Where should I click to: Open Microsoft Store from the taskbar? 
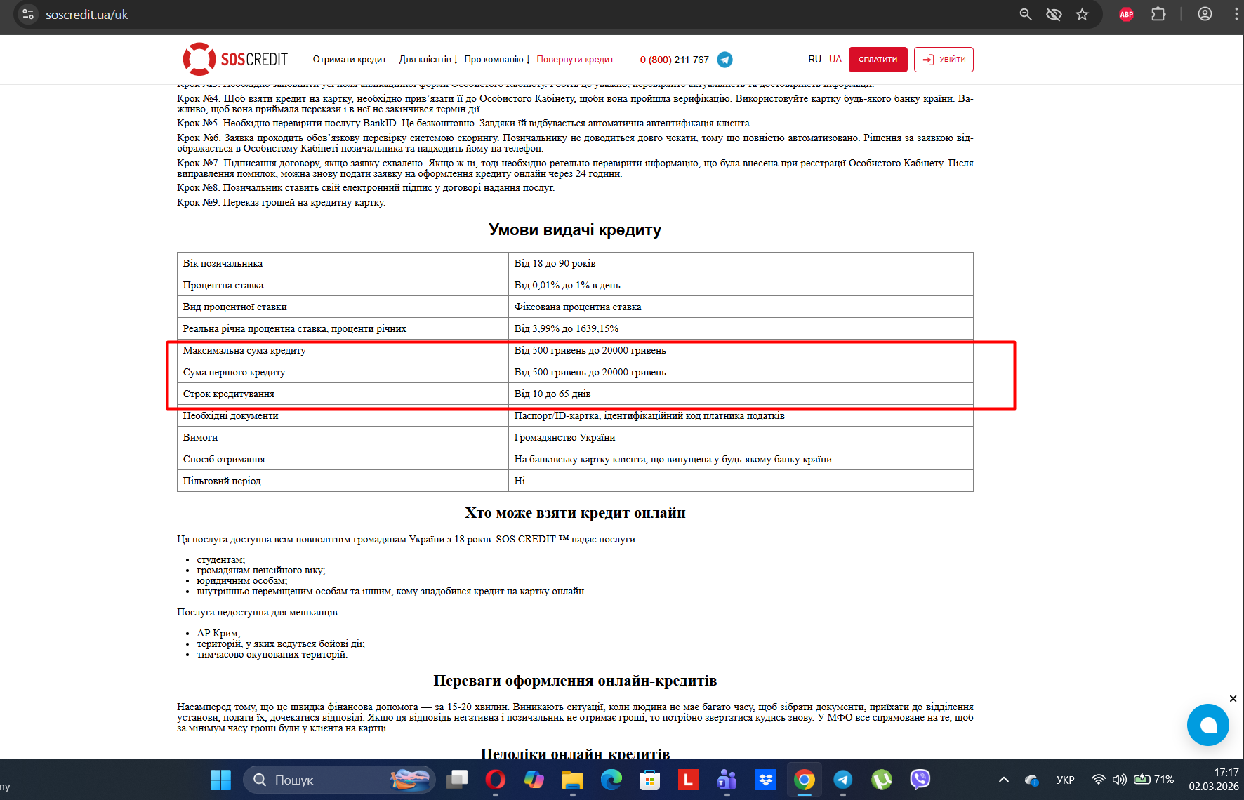click(x=650, y=780)
